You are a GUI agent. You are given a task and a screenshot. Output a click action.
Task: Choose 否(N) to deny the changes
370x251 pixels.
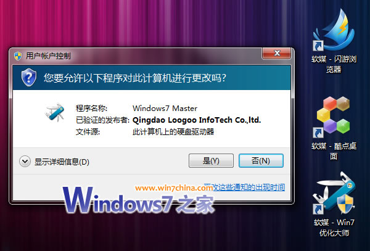click(x=261, y=160)
